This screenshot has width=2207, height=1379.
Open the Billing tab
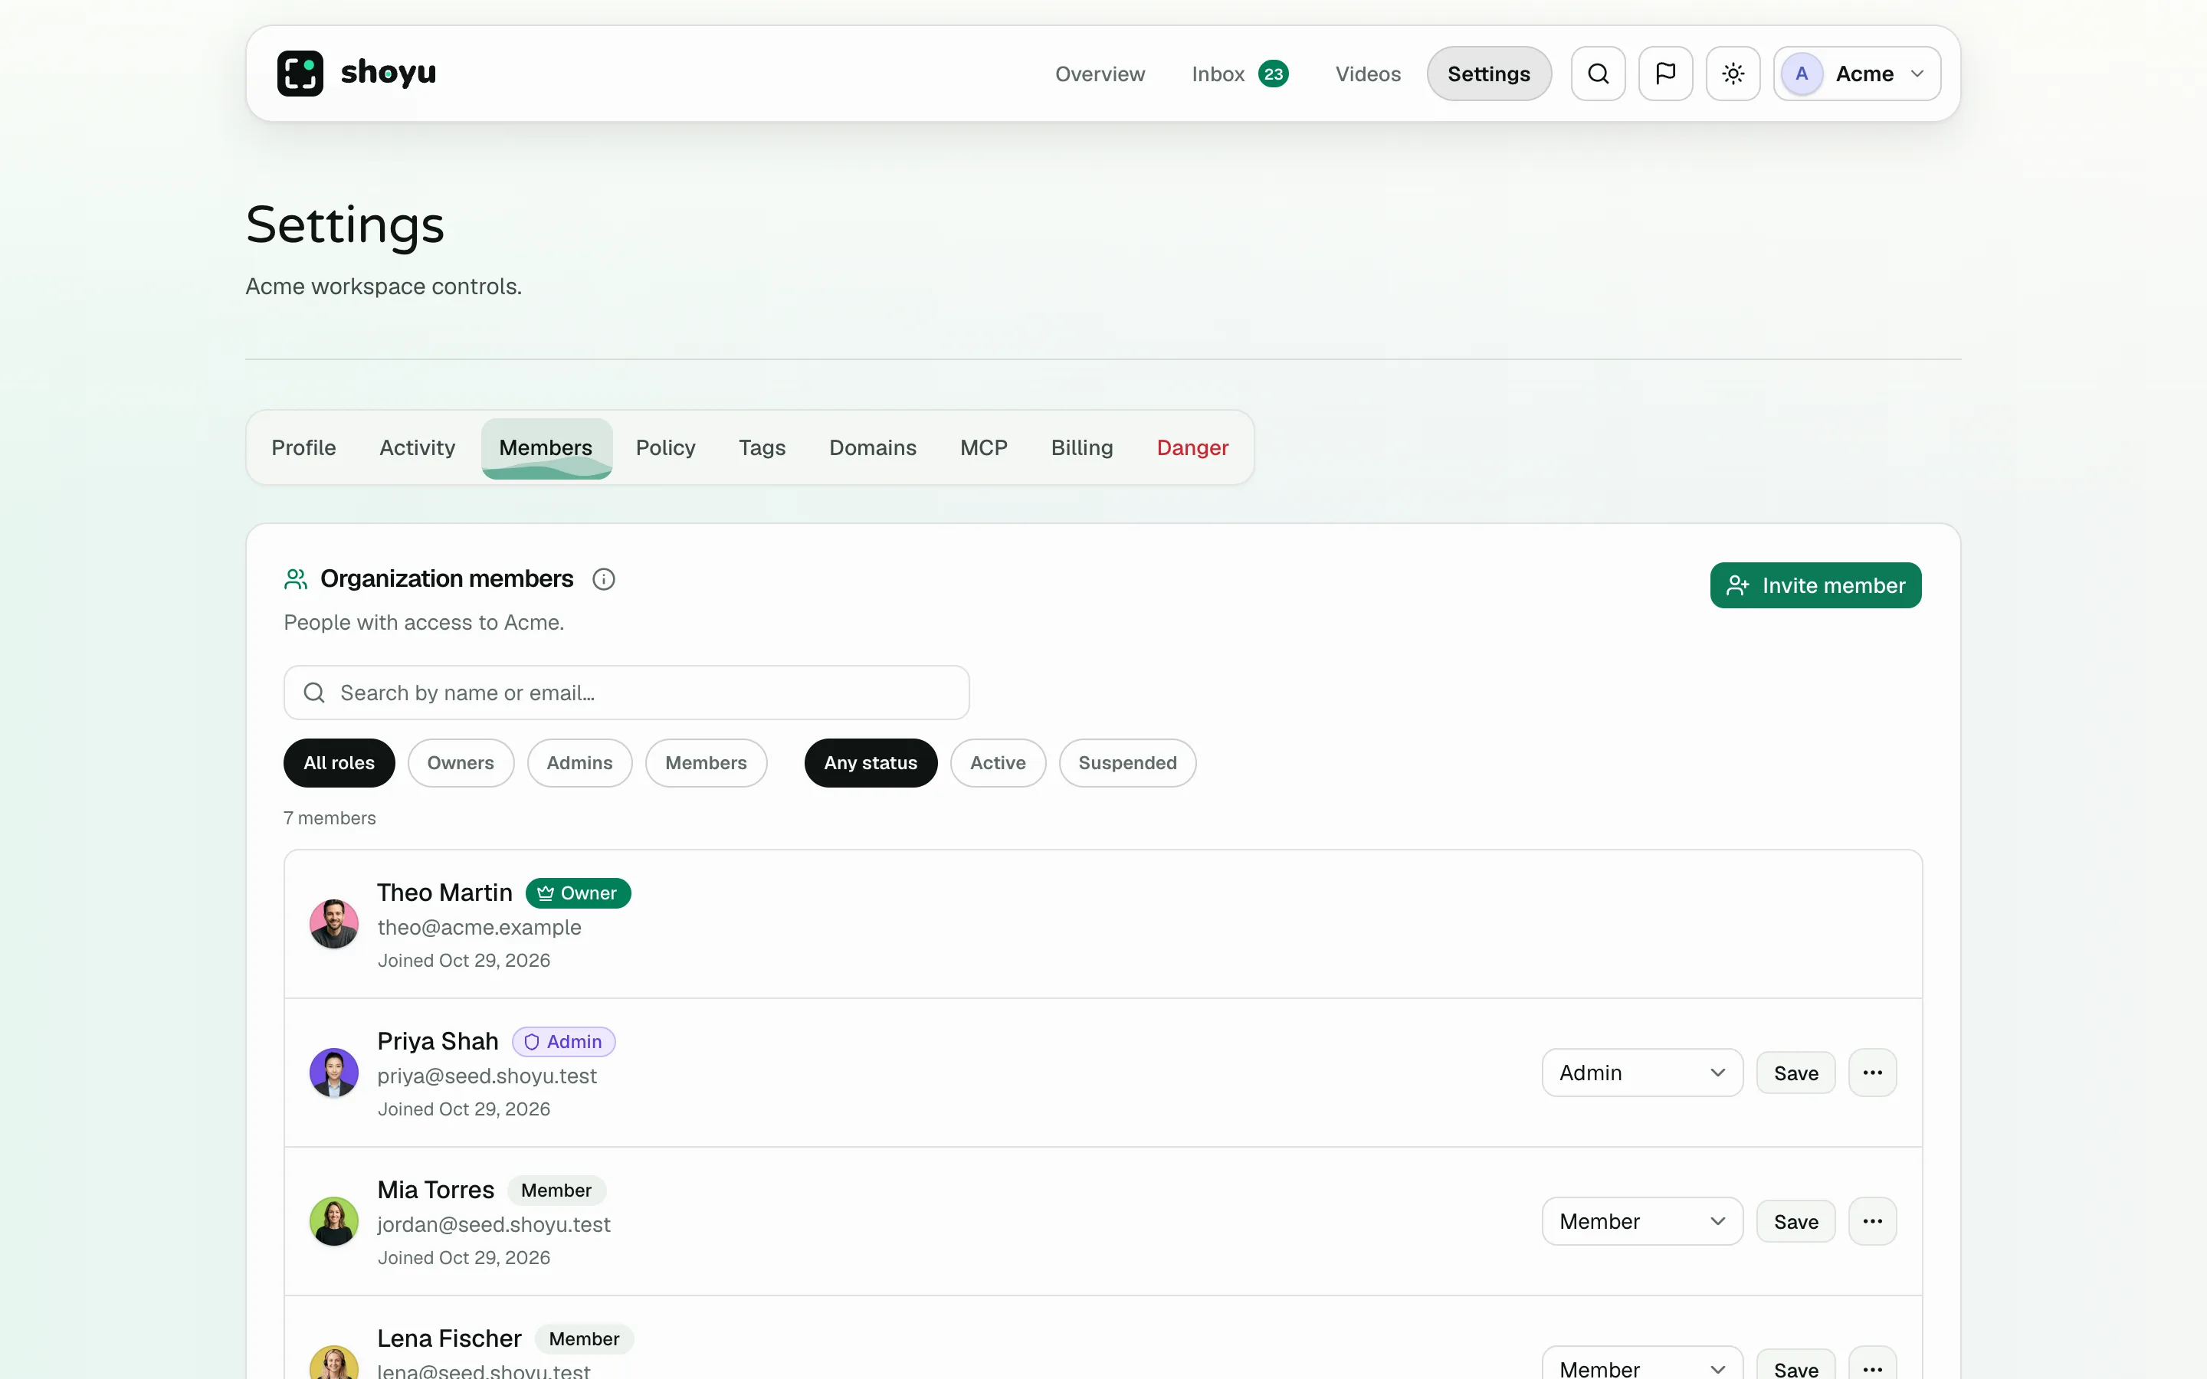[1081, 448]
